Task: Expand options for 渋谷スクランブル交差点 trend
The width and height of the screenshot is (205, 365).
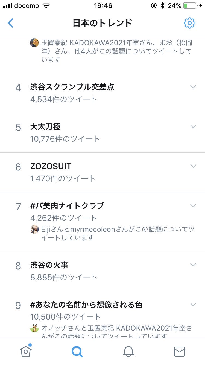Action: point(193,87)
